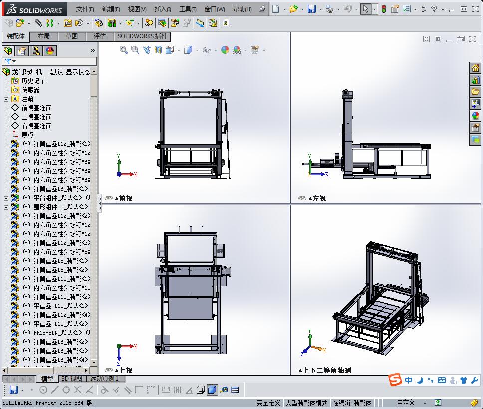Toggle the shaded cube display in bottom toolbar

(212, 390)
